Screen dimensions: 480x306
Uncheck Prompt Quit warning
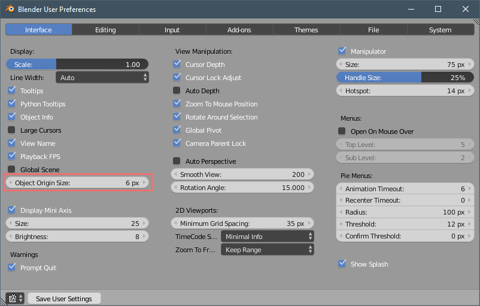pos(11,267)
